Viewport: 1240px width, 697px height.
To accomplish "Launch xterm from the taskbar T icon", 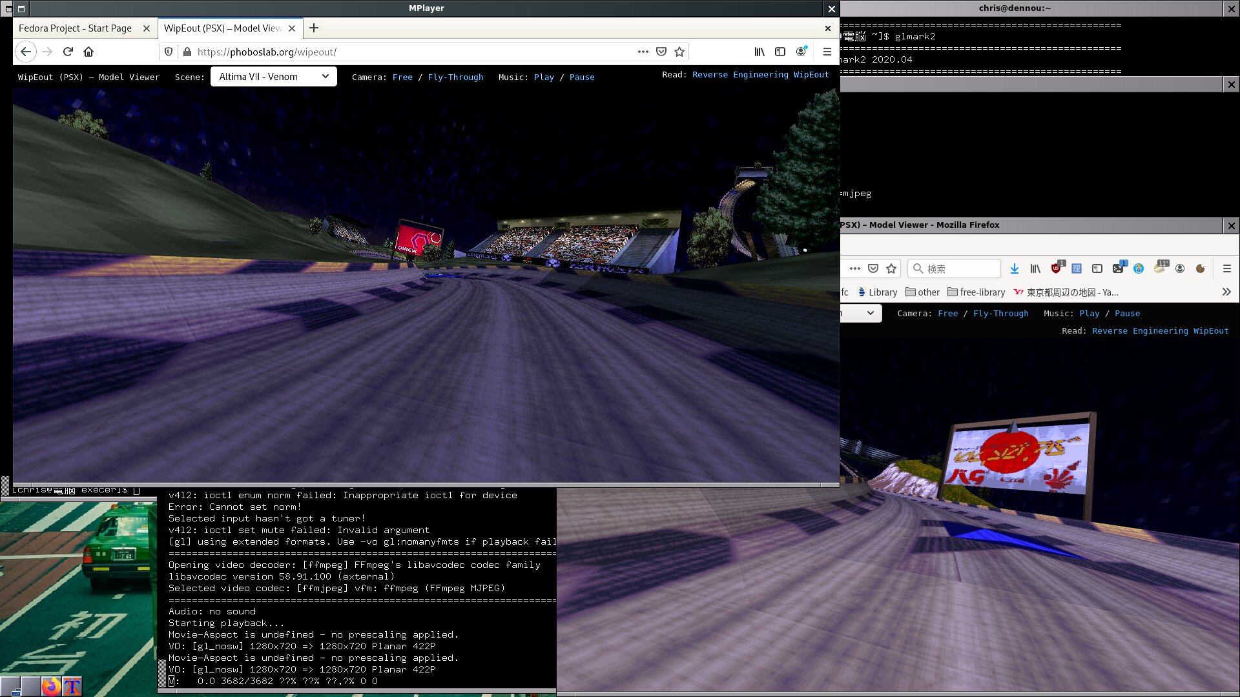I will tap(72, 686).
